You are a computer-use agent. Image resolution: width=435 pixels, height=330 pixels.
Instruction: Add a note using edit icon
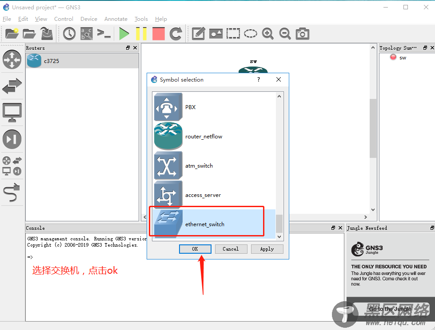click(199, 34)
